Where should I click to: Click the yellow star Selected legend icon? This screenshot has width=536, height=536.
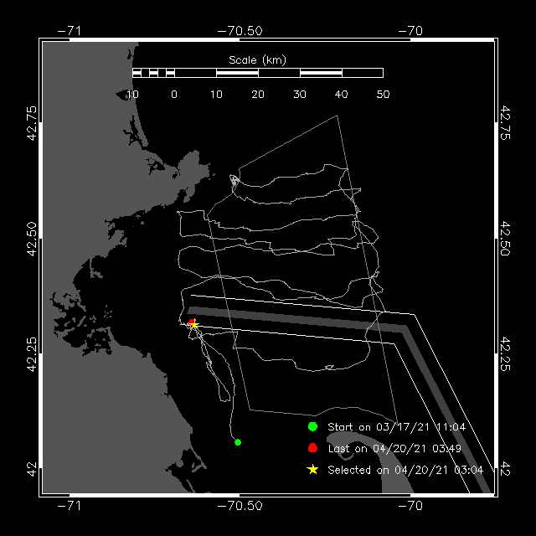tap(312, 469)
